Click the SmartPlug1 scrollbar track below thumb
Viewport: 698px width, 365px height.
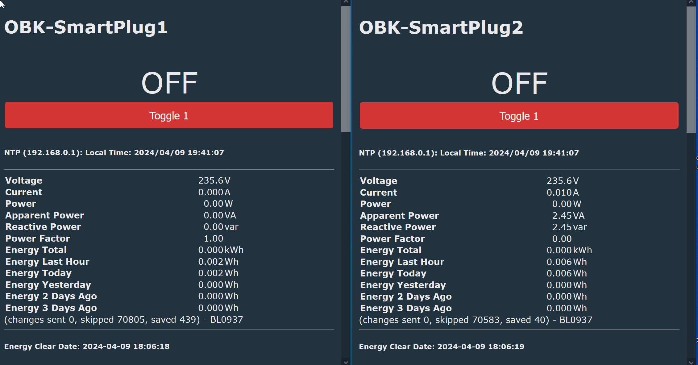pyautogui.click(x=346, y=245)
